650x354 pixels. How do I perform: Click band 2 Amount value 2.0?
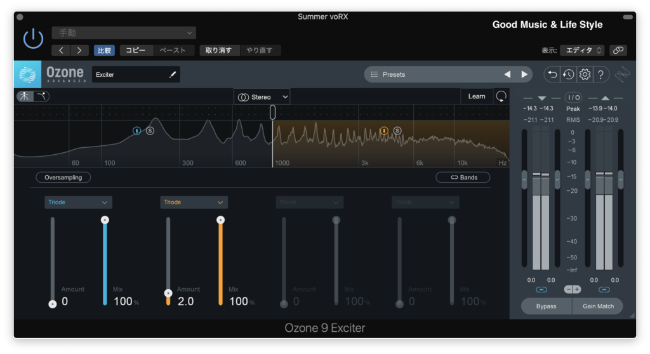pyautogui.click(x=186, y=301)
